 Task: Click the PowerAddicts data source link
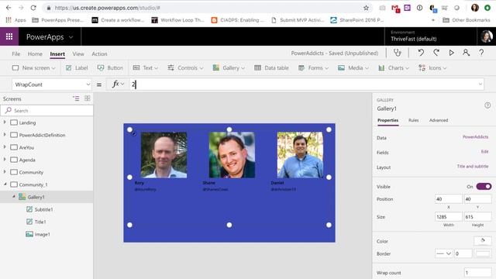point(475,137)
